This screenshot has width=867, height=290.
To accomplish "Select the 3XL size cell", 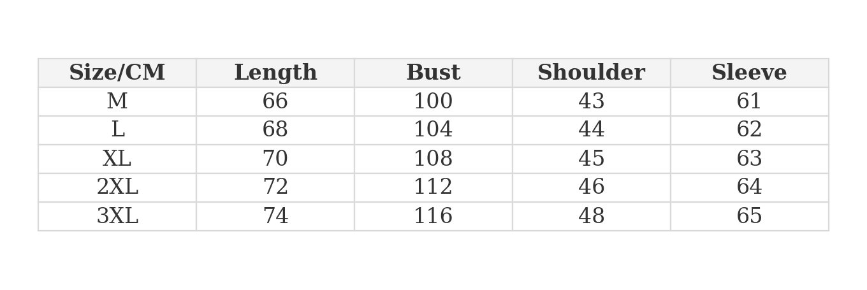I will pyautogui.click(x=117, y=216).
